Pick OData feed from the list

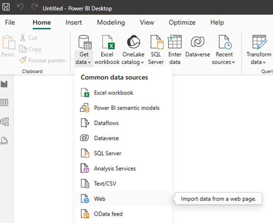tap(108, 214)
